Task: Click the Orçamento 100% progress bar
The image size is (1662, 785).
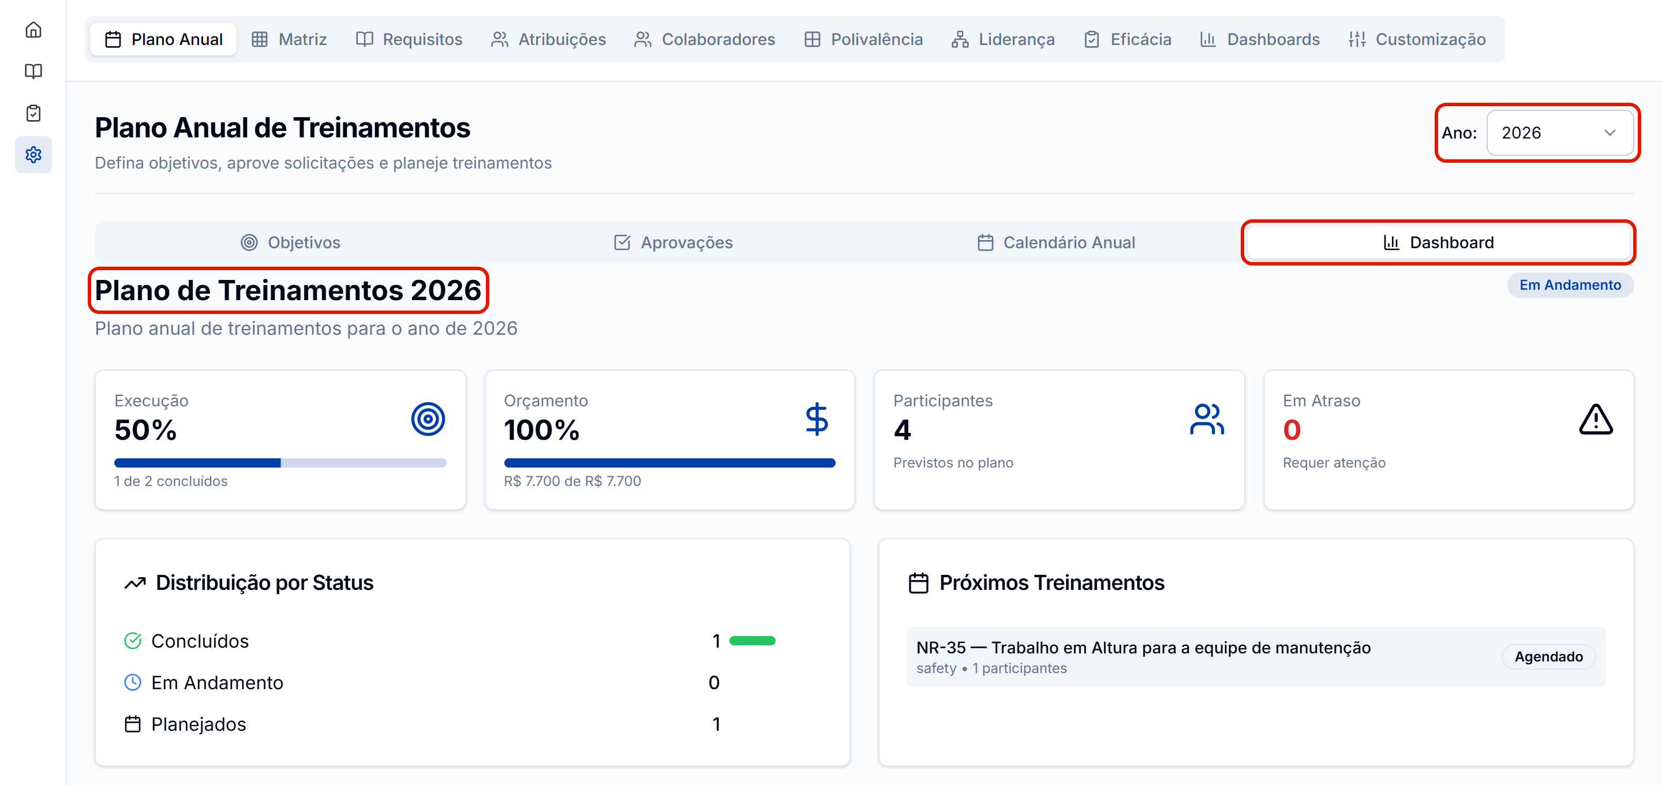Action: [x=669, y=463]
